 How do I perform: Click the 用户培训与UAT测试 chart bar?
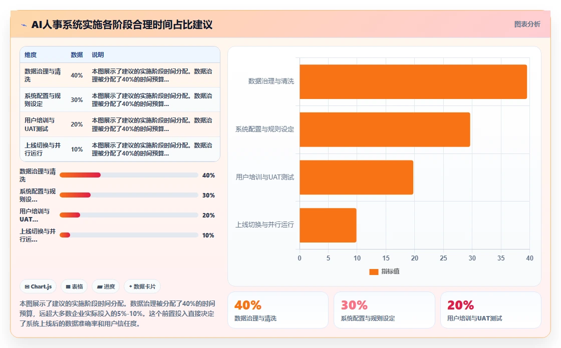tap(356, 177)
